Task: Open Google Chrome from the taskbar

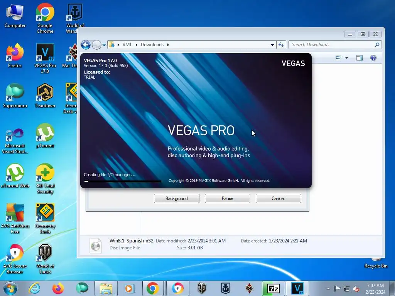Action: coord(153,288)
